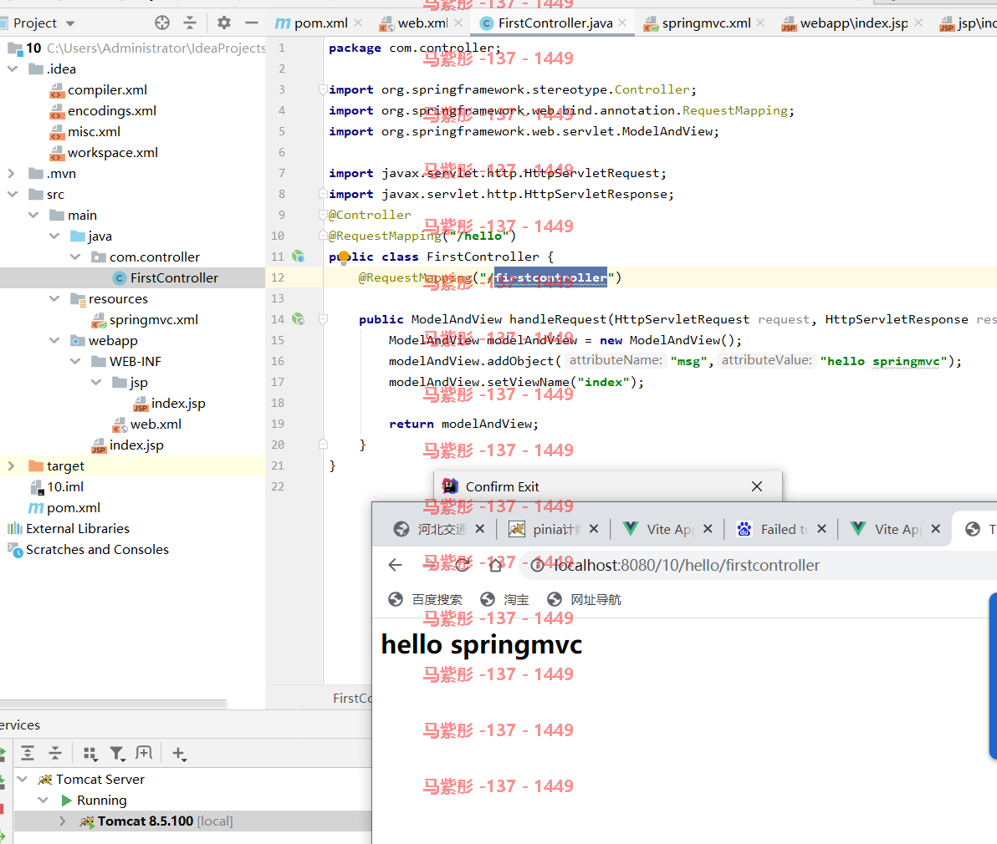This screenshot has height=844, width=997.
Task: Collapse the webapp folder
Action: 54,340
